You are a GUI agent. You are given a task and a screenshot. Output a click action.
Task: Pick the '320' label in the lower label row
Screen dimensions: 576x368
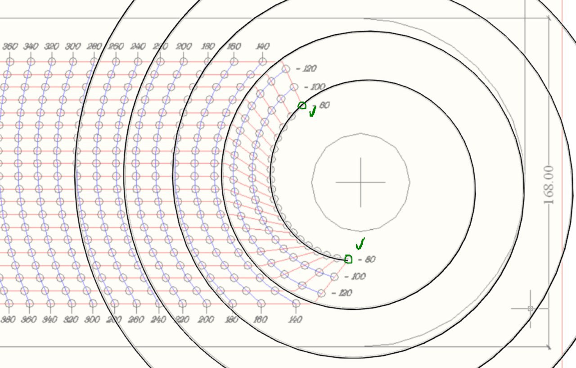72,319
